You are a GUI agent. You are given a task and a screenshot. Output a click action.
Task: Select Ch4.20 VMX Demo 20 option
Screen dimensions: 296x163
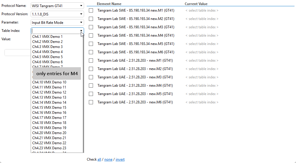[49, 133]
